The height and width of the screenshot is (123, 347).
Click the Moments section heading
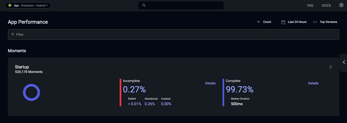(x=17, y=51)
